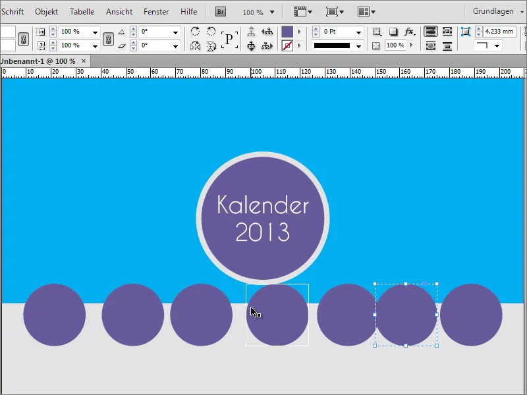Increase shear angle with the stepper
The height and width of the screenshot is (395, 527).
click(134, 43)
